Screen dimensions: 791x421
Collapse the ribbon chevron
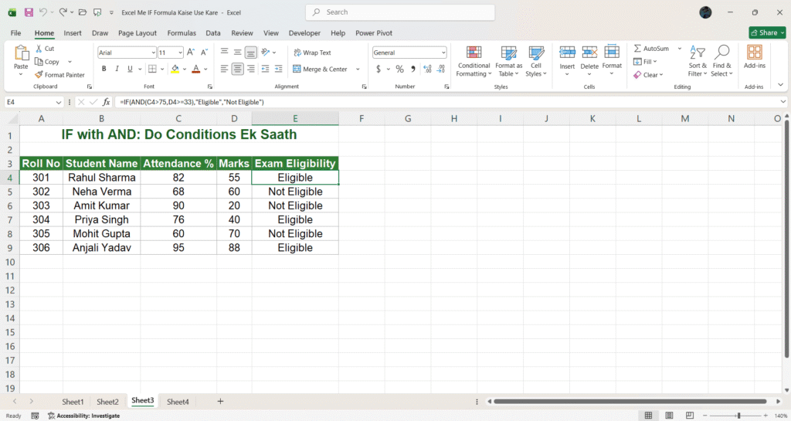tap(780, 85)
